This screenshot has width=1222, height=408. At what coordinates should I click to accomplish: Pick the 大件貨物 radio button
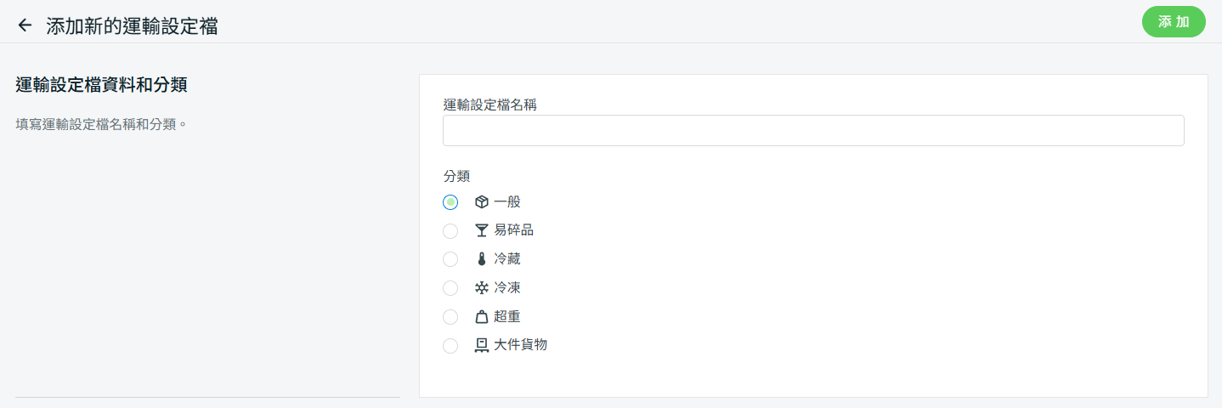click(450, 346)
